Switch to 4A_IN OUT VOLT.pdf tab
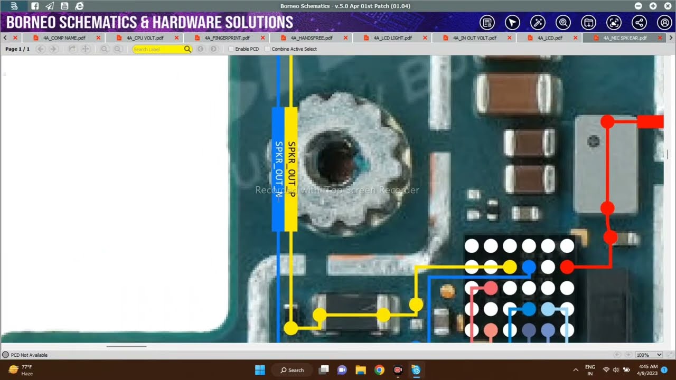This screenshot has width=676, height=380. coord(475,38)
